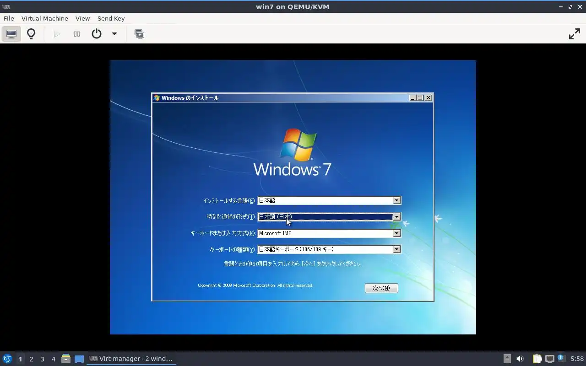
Task: Launch the file manager from the taskbar
Action: click(x=66, y=359)
